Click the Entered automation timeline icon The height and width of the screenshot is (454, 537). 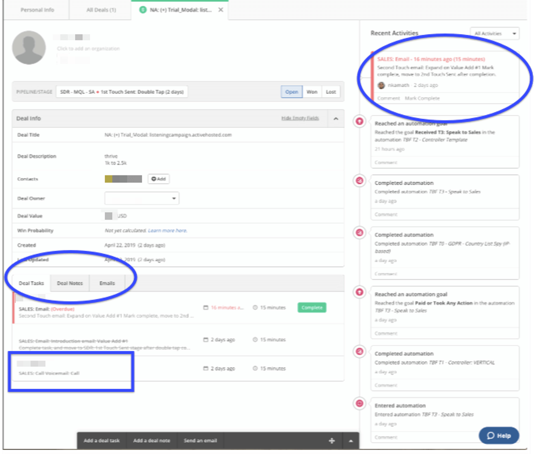click(x=359, y=403)
